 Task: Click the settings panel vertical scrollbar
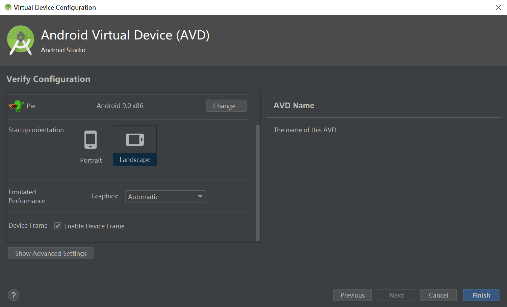258,183
